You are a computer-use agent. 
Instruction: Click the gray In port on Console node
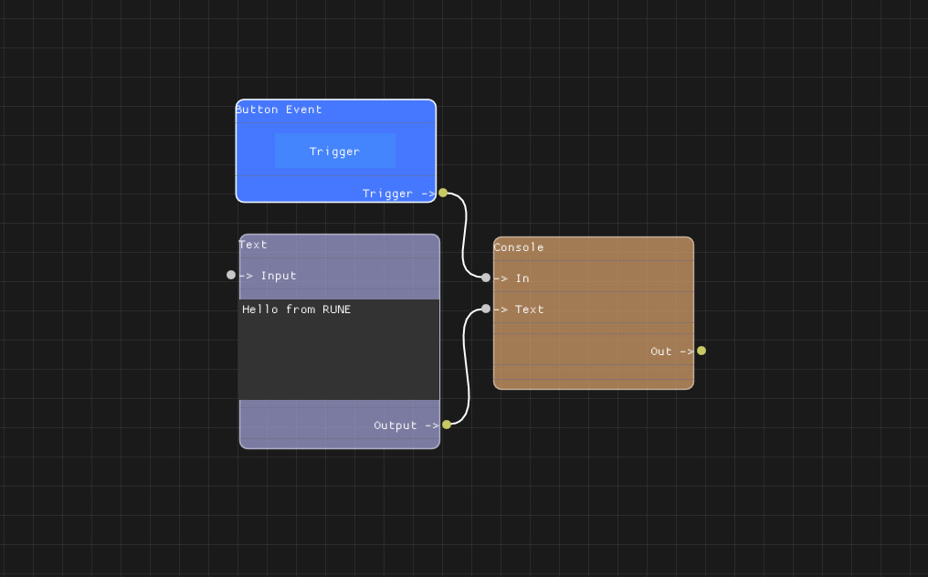pos(486,278)
